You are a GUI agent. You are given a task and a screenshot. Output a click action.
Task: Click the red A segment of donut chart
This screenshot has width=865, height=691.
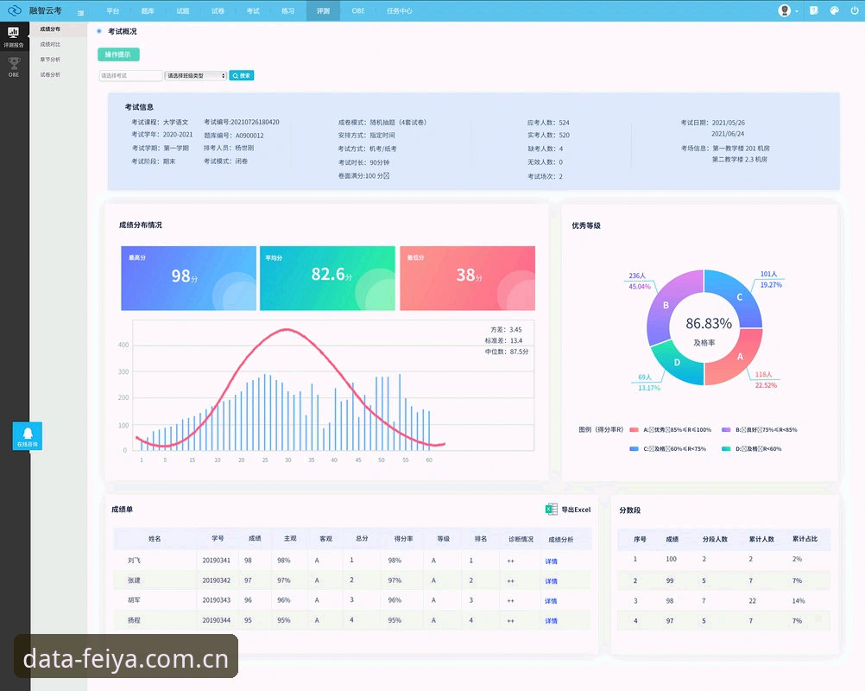point(736,358)
